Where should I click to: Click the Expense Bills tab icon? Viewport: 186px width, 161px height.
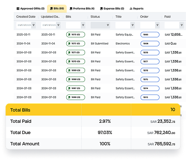point(101,9)
